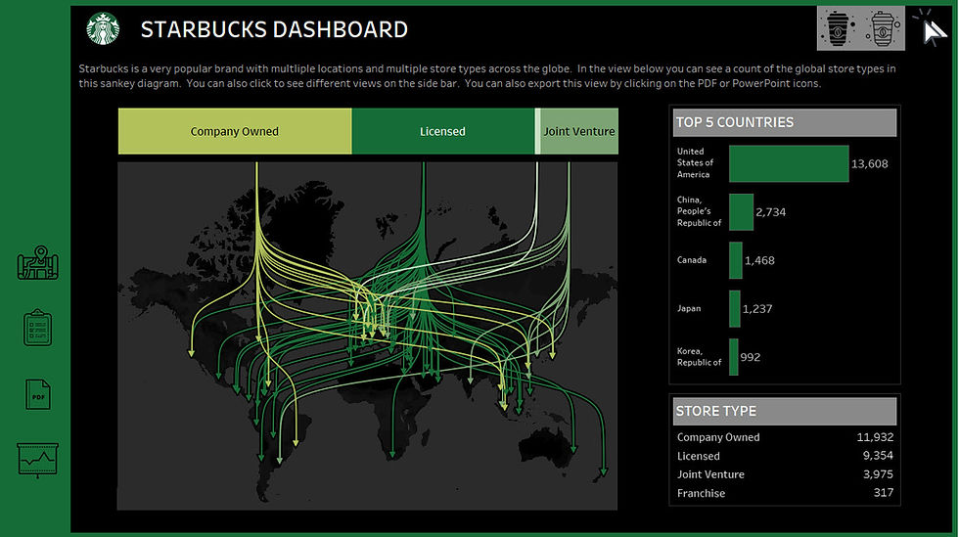Click the 3,975 store count
This screenshot has width=959, height=537.
879,474
